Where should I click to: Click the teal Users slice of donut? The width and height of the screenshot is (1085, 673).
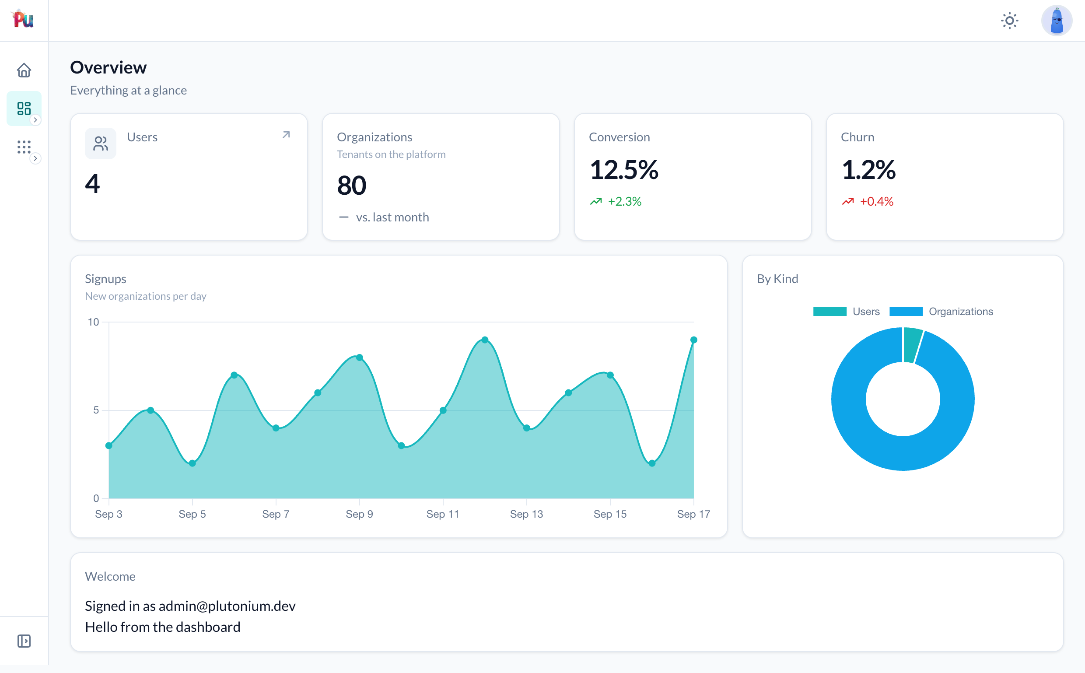click(911, 345)
